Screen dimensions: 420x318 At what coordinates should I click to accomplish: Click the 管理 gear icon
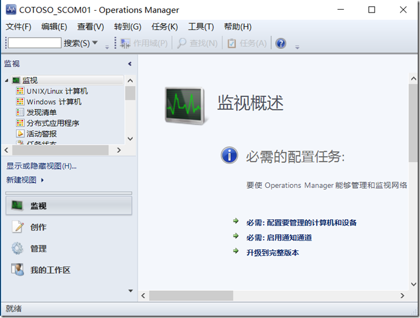[x=18, y=248]
